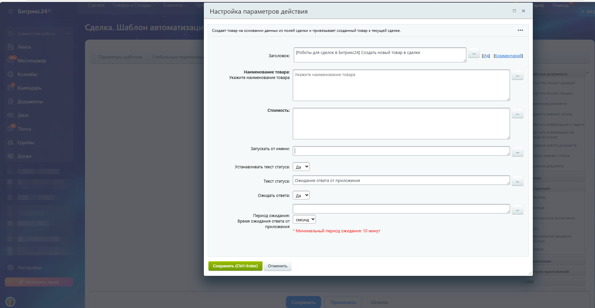This screenshot has height=308, width=595.
Task: Expand the Клиенты top menu
Action: [175, 5]
